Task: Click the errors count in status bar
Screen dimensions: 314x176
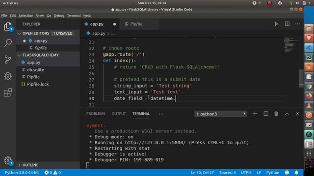Action: tap(48, 173)
